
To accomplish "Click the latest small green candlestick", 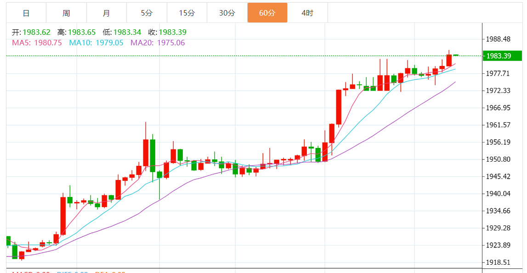I will [x=456, y=55].
